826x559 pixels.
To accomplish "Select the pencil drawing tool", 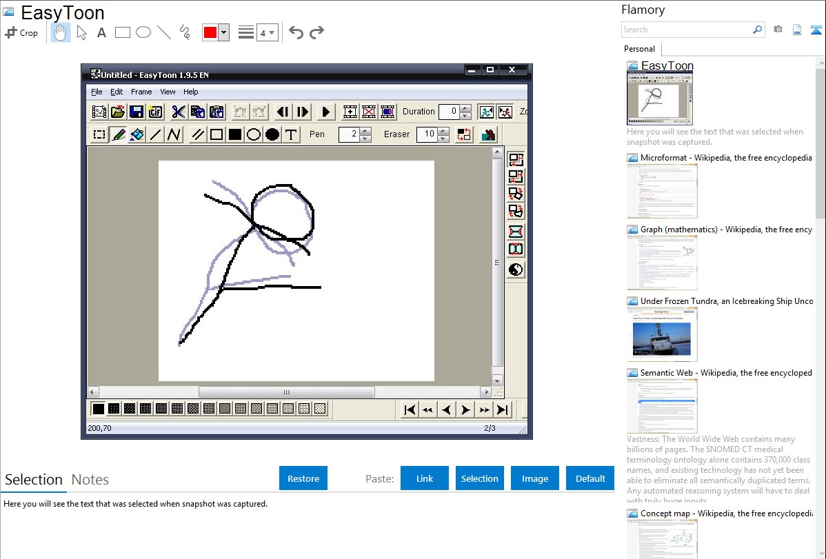I will click(119, 134).
